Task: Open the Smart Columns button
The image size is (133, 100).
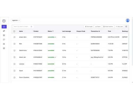Action: [x=108, y=26]
